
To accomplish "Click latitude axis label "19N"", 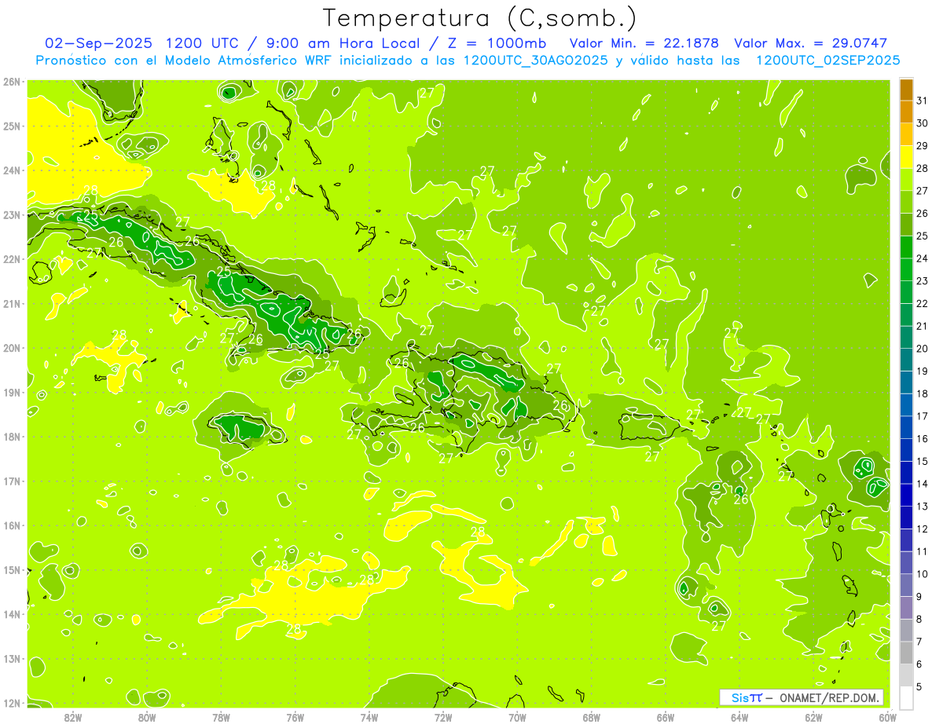I will (x=12, y=392).
